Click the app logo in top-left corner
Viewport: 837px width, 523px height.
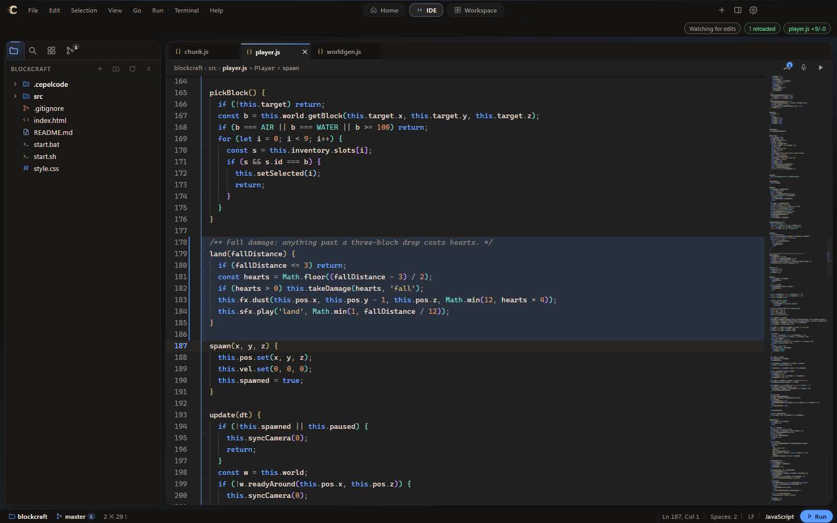point(13,10)
